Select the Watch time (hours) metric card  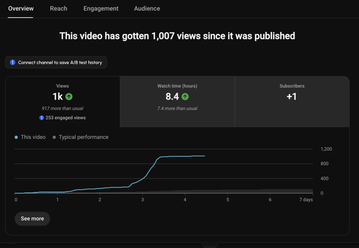(x=177, y=102)
